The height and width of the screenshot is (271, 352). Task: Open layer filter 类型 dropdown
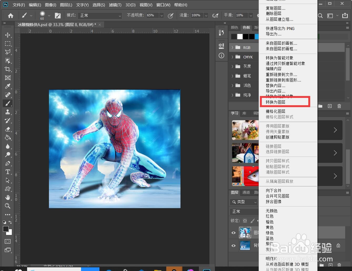[x=244, y=202]
